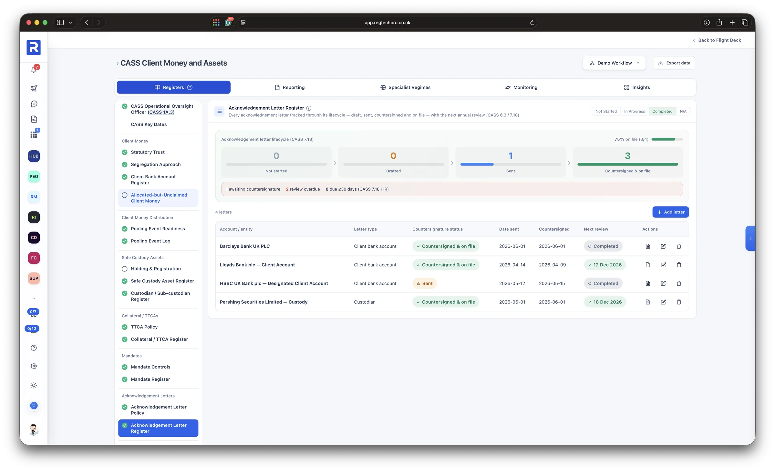This screenshot has width=775, height=471.
Task: Switch to the Monitoring tab
Action: (x=521, y=87)
